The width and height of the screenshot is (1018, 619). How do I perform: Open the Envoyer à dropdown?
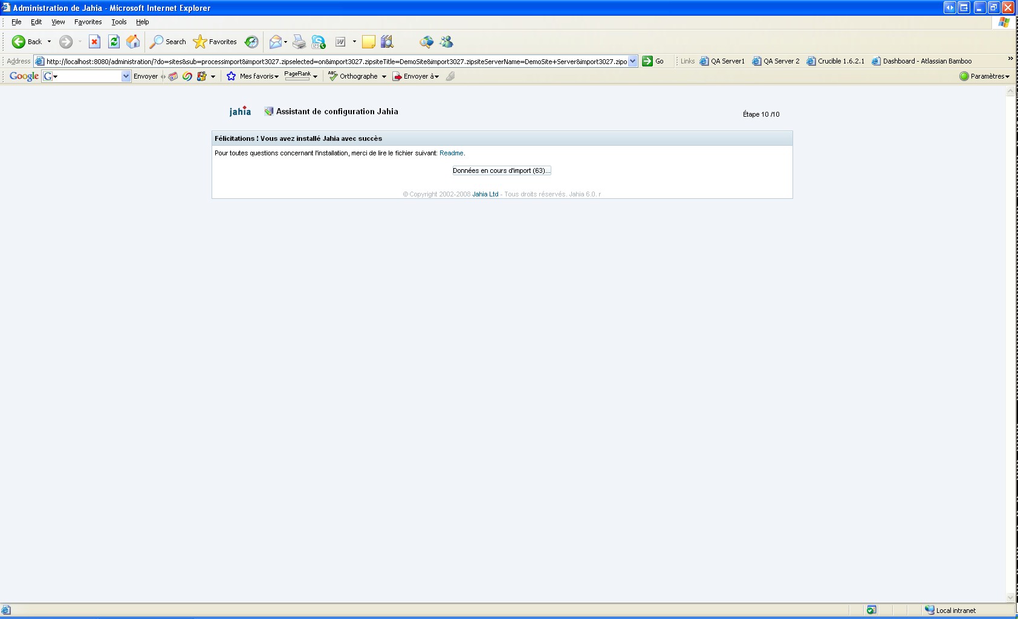pyautogui.click(x=416, y=76)
